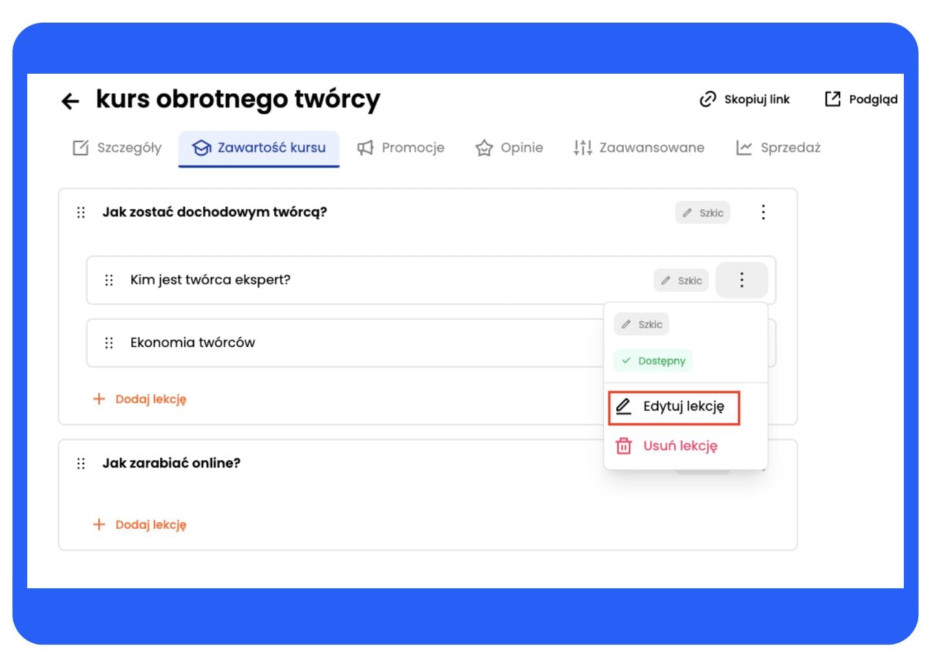Select Zawartość kursu tab
This screenshot has width=931, height=662.
(259, 148)
